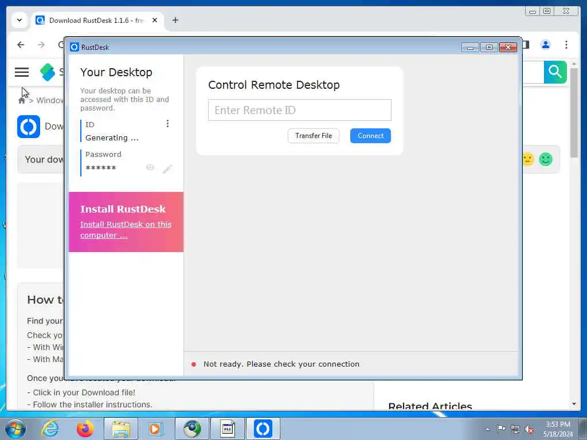This screenshot has height=440, width=587.
Task: Rate with the yellow neutral face emoji
Action: coord(527,159)
